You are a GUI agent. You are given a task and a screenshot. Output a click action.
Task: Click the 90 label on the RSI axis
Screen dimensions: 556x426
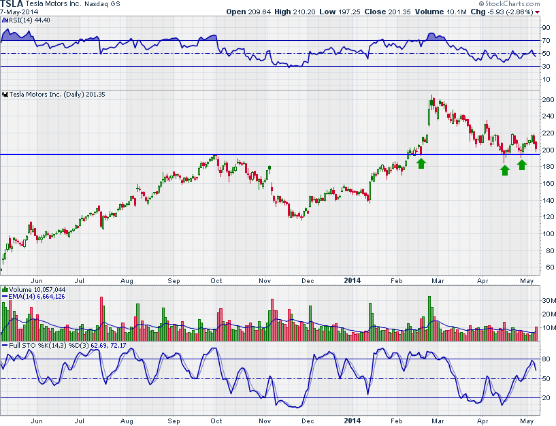[546, 28]
